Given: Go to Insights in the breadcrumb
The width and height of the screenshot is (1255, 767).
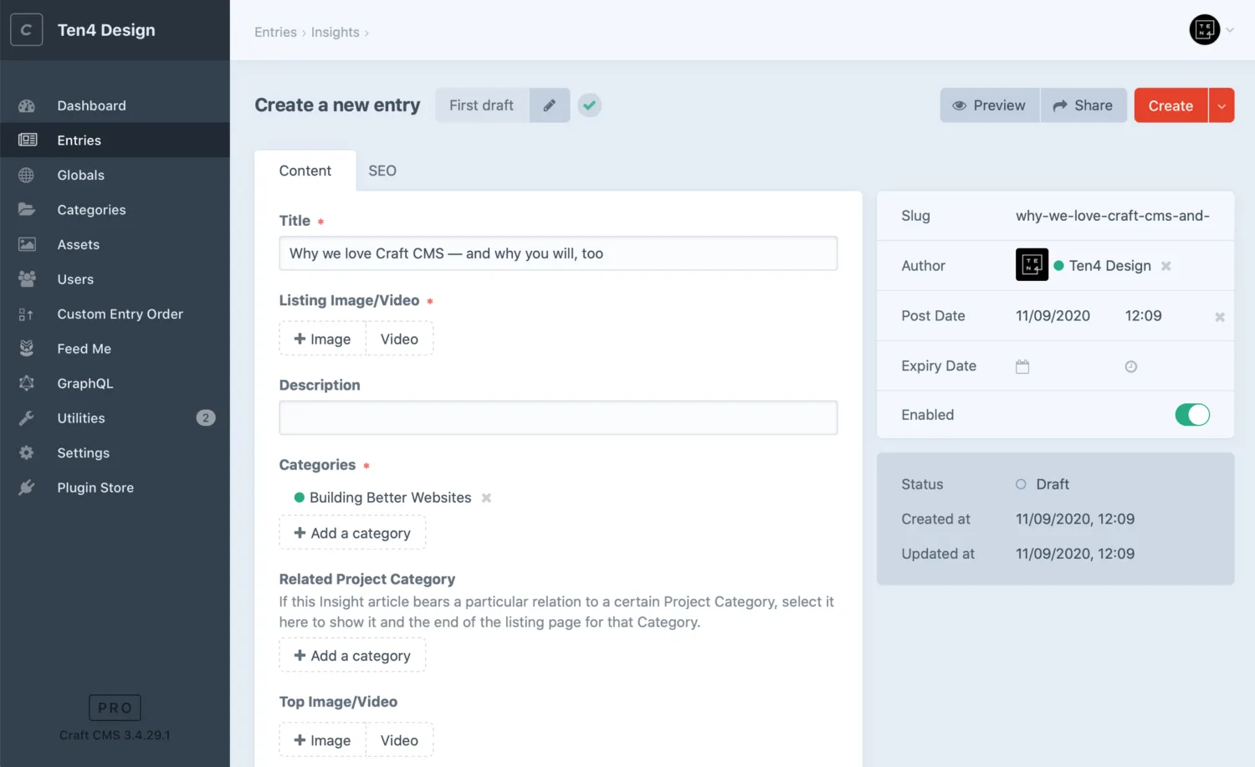Looking at the screenshot, I should [336, 32].
